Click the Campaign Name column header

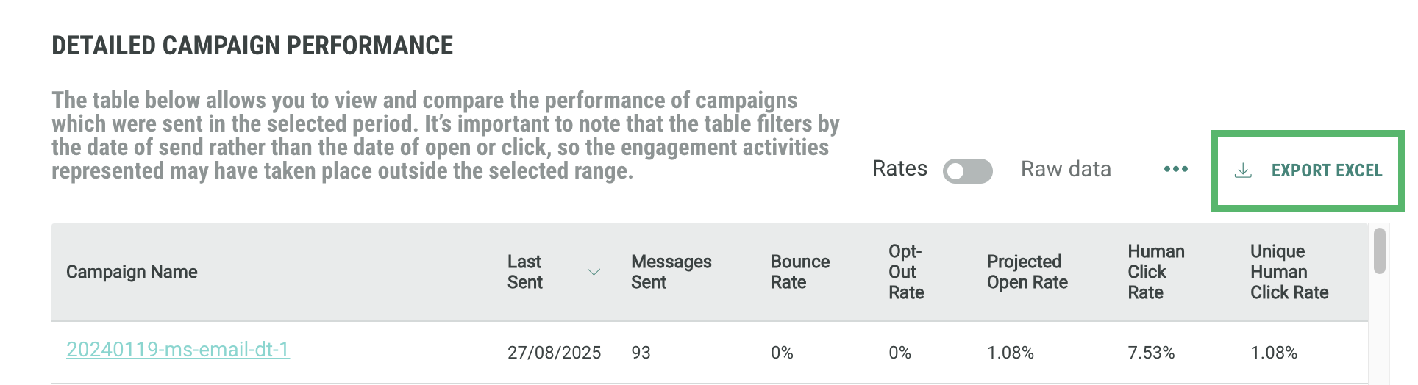[132, 272]
